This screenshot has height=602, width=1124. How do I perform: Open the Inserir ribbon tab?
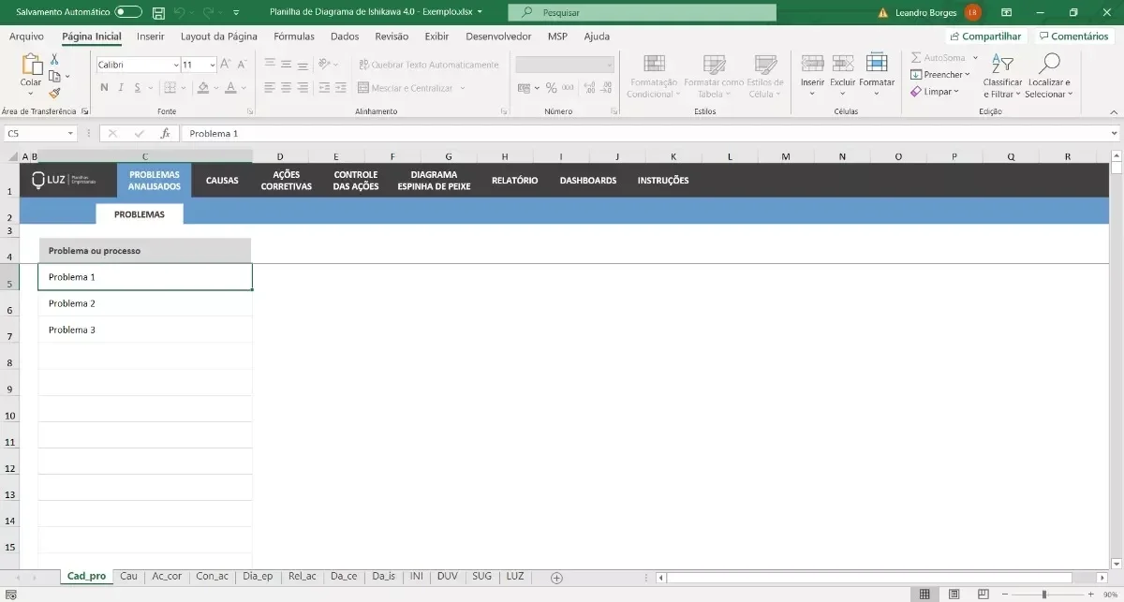(x=151, y=37)
